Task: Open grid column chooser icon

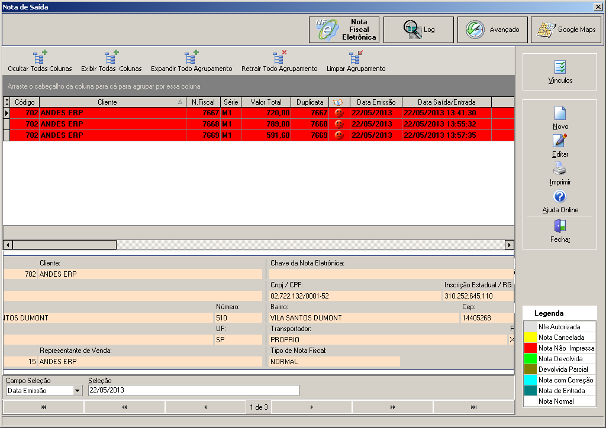Action: [x=6, y=102]
